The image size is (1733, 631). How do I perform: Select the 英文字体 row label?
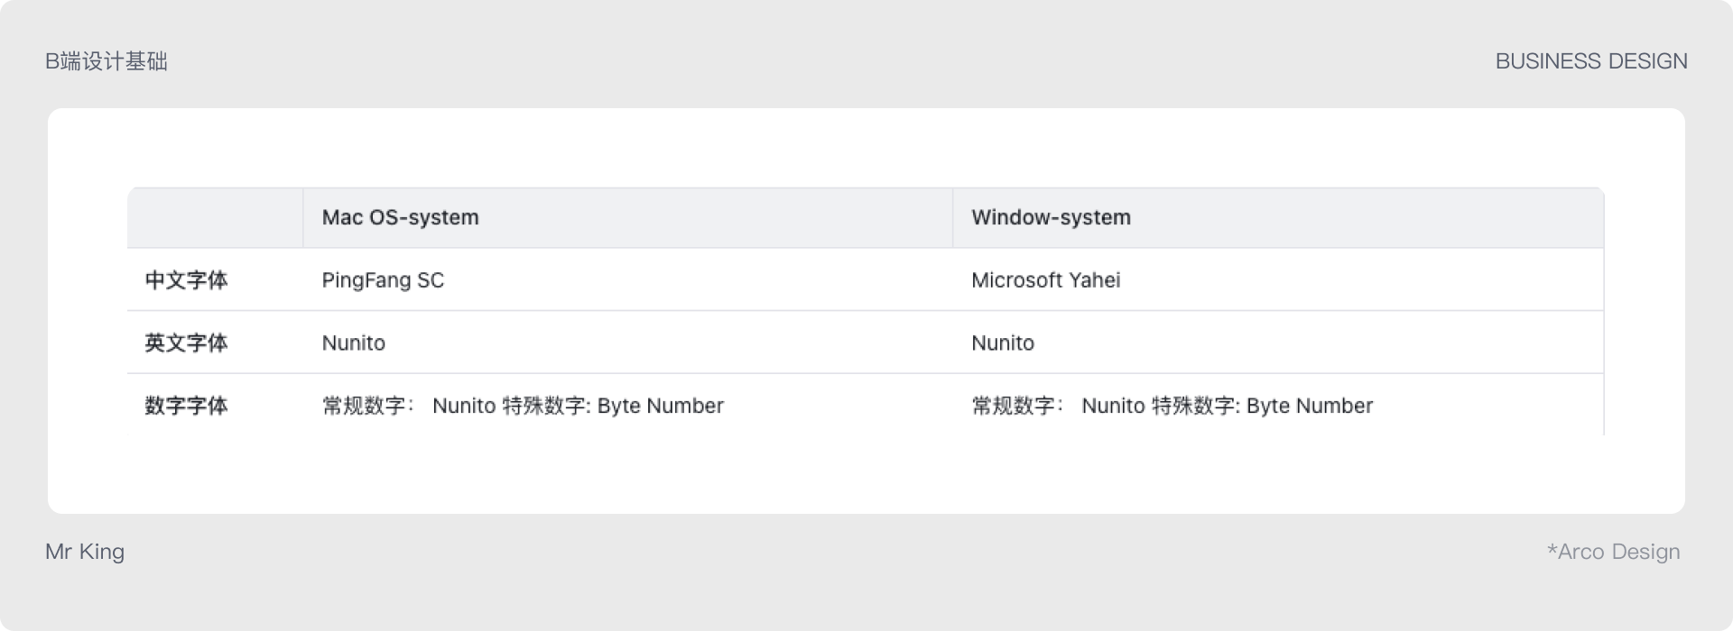[186, 343]
